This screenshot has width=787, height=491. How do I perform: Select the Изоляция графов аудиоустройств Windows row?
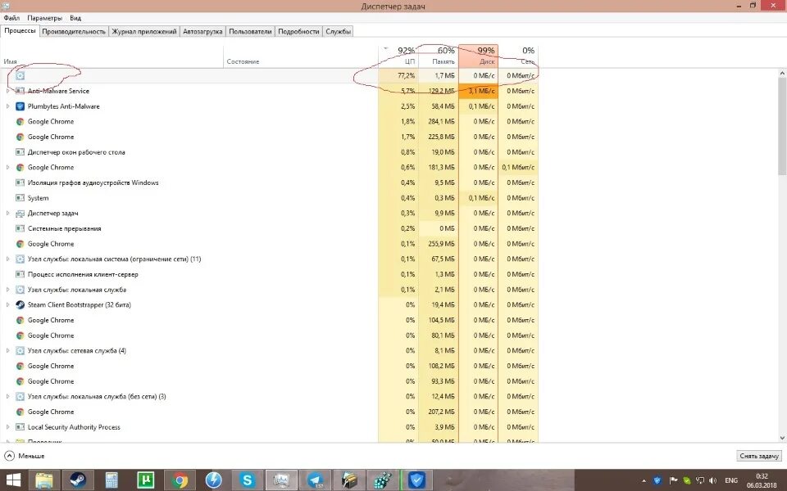pos(269,182)
